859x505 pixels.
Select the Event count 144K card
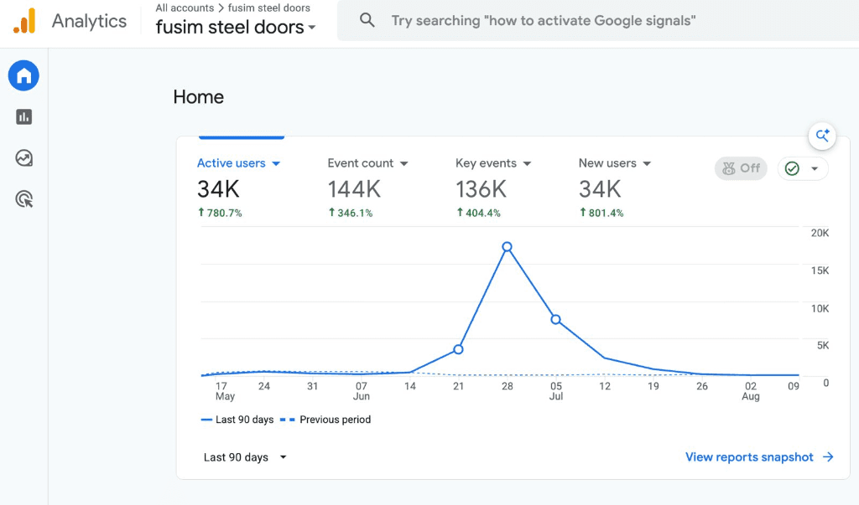[367, 187]
